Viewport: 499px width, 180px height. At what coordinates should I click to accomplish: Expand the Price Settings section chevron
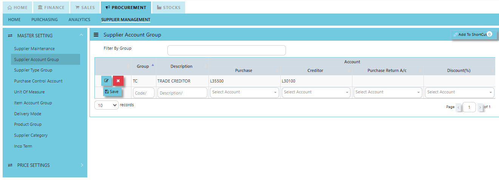(82, 165)
